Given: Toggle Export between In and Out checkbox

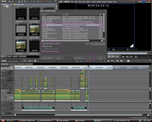Looking at the screenshot, I should pyautogui.click(x=43, y=43).
